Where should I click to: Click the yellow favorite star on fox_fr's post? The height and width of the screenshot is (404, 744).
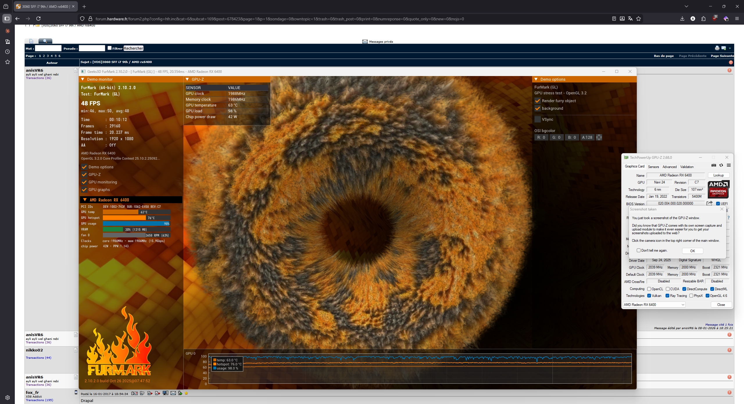[186, 393]
